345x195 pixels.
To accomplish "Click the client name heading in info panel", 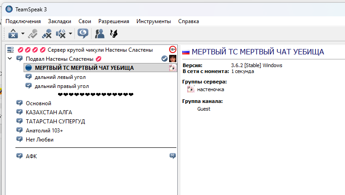I will point(258,52).
